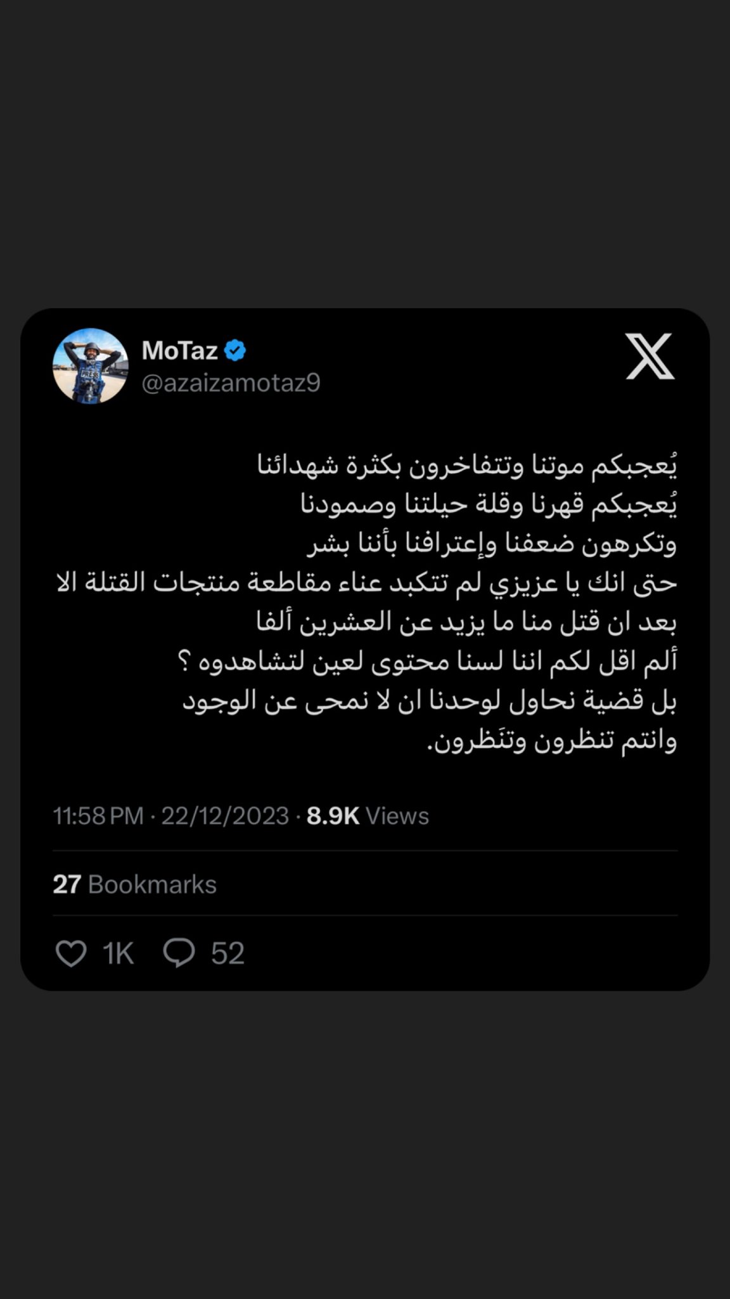Click the blue verified badge
The height and width of the screenshot is (1299, 730).
[235, 350]
